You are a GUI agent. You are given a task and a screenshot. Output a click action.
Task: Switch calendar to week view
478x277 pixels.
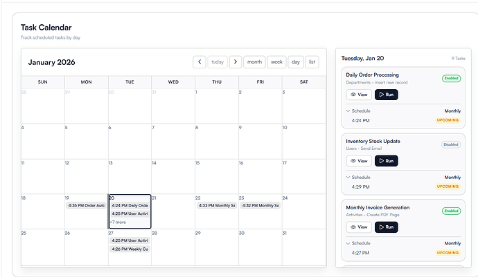tap(276, 61)
